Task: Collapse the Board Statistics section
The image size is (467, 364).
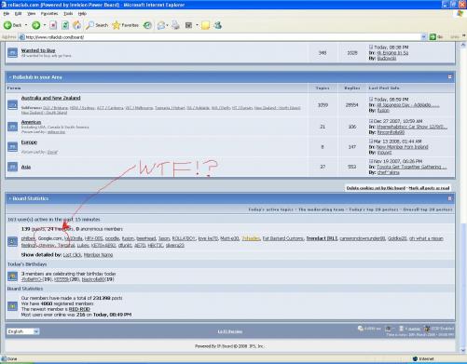Action: (x=449, y=198)
